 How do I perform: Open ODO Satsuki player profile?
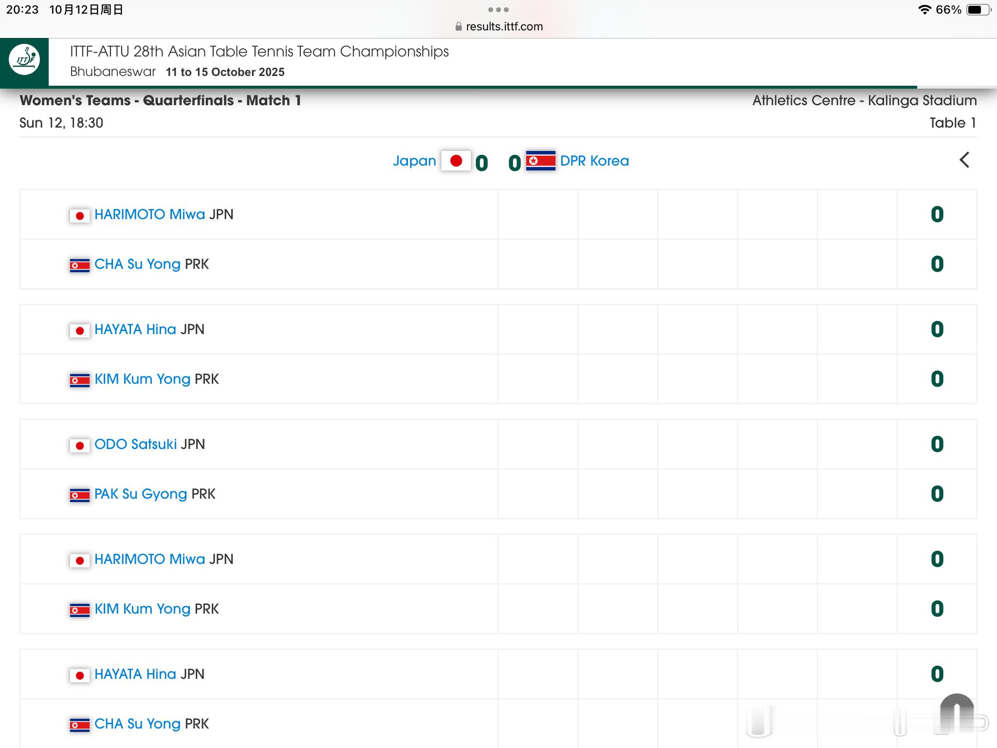135,444
